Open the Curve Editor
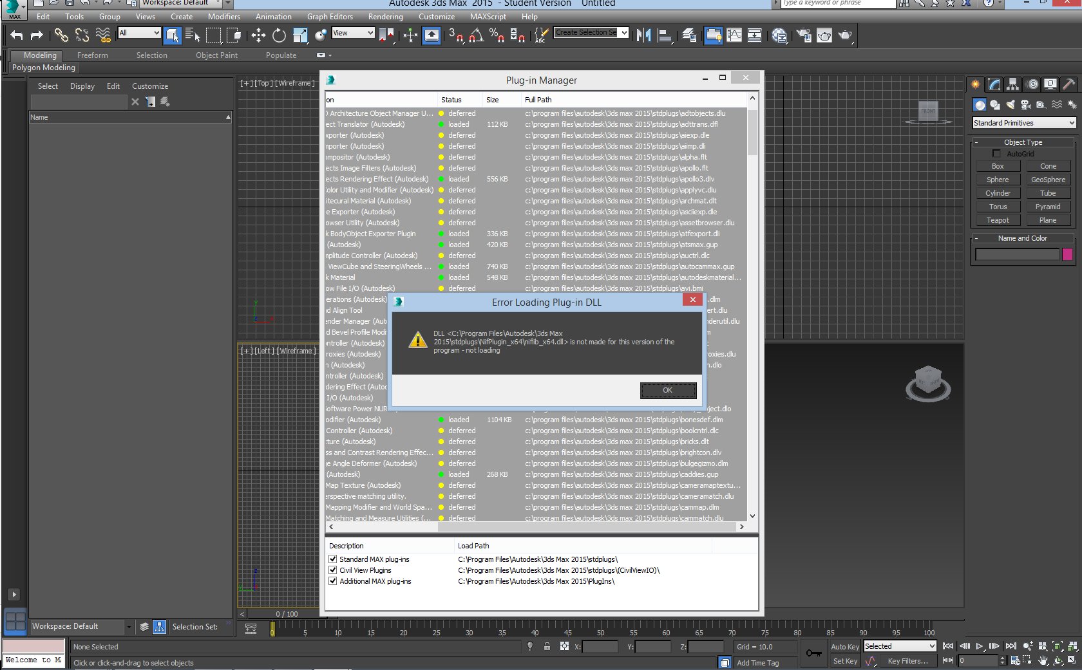Viewport: 1082px width, 670px height. (x=734, y=35)
